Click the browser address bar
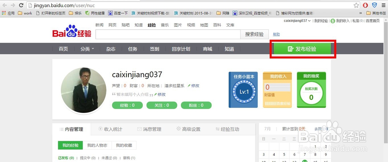Screen dimensions: 388x162 194,5
